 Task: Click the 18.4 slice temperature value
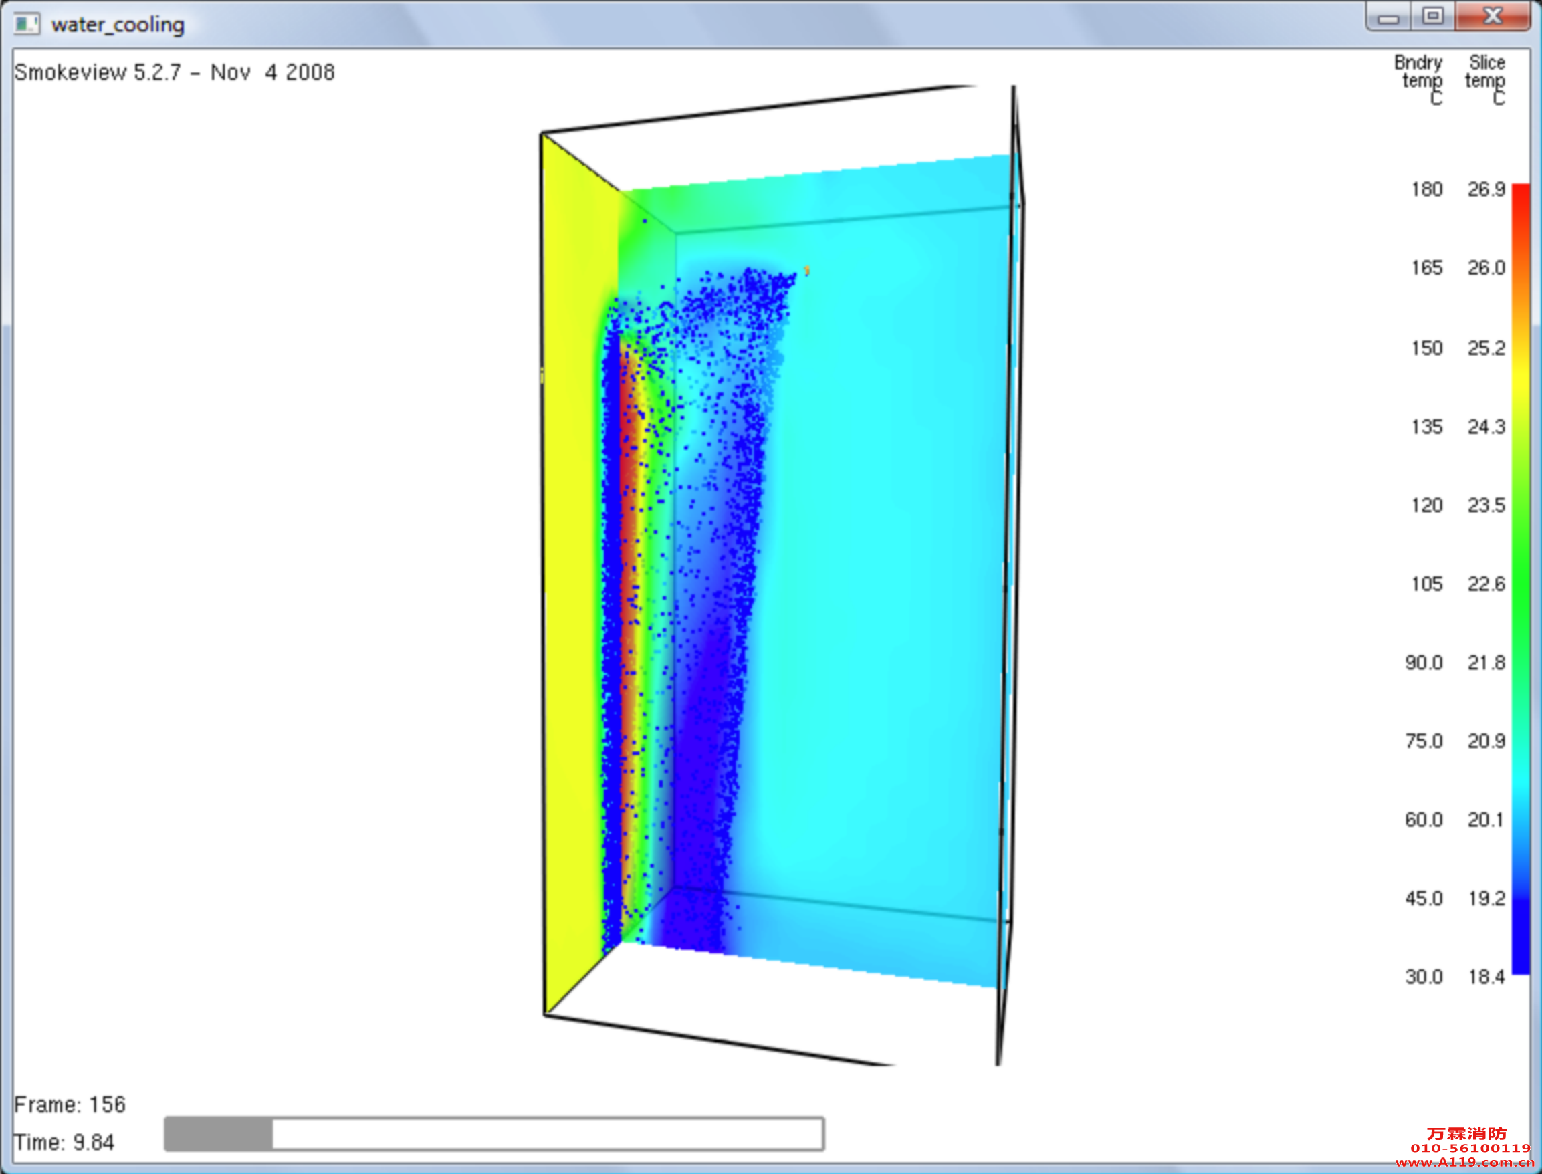tap(1486, 977)
